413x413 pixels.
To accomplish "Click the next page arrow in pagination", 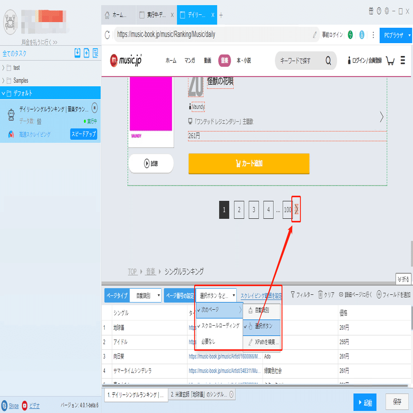I will pos(296,210).
